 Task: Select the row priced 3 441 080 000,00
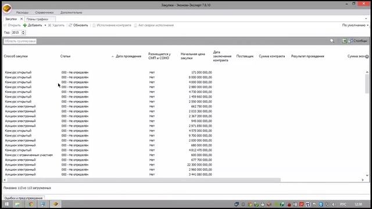pyautogui.click(x=184, y=174)
